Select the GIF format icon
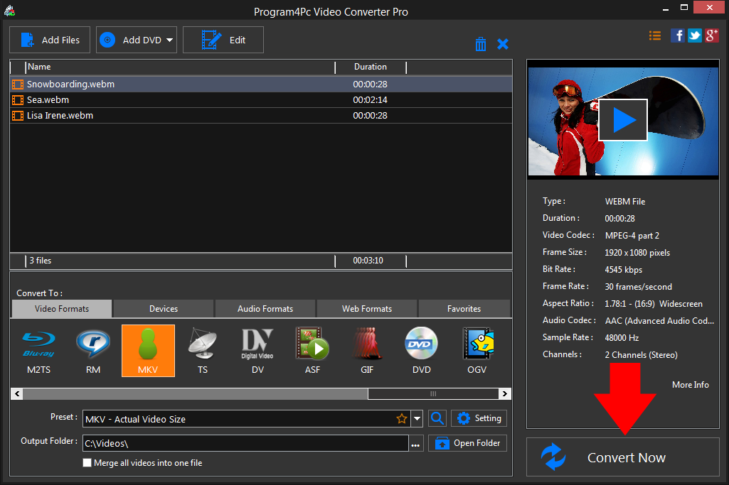729x485 pixels. coord(367,350)
